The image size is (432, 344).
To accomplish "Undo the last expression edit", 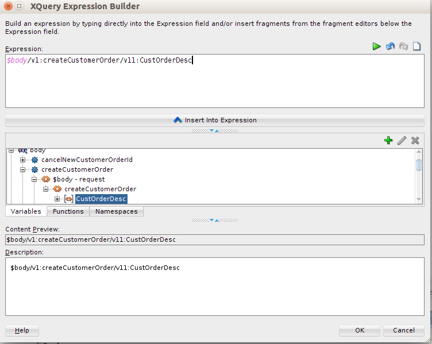I will [x=390, y=47].
